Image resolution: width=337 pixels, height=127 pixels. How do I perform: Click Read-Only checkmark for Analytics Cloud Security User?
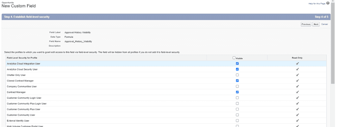[x=298, y=69]
